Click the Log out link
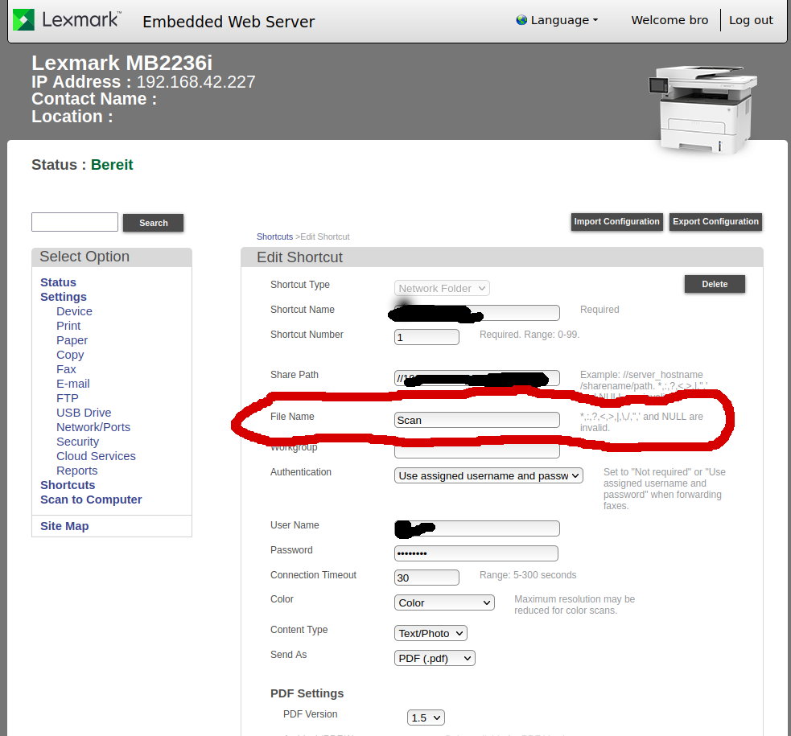The width and height of the screenshot is (791, 736). 751,20
